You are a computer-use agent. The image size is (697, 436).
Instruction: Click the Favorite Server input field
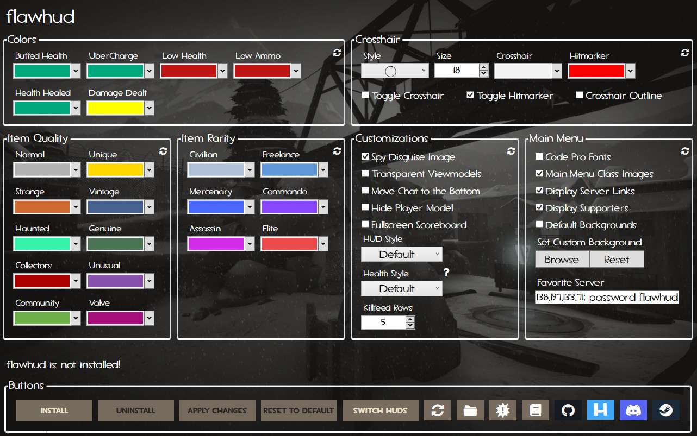click(607, 297)
